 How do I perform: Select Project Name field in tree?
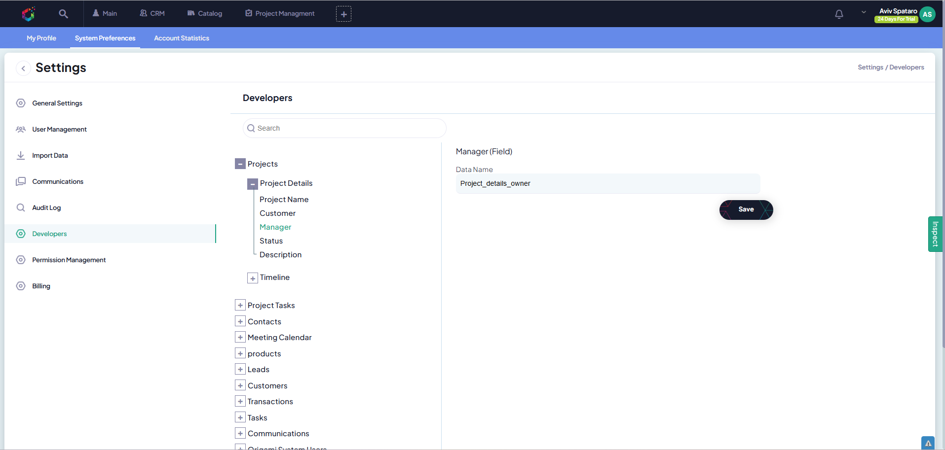tap(284, 200)
